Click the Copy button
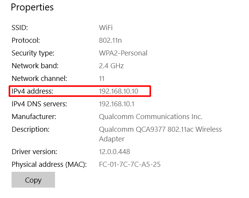 [x=33, y=180]
